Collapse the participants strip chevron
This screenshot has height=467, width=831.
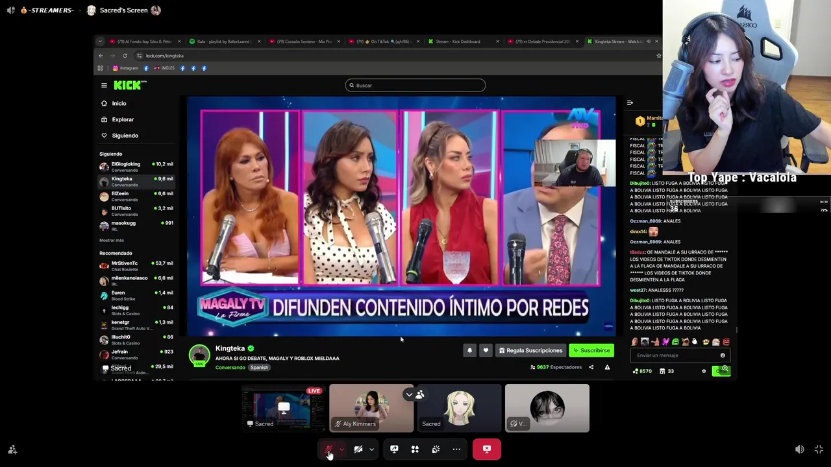pos(409,394)
